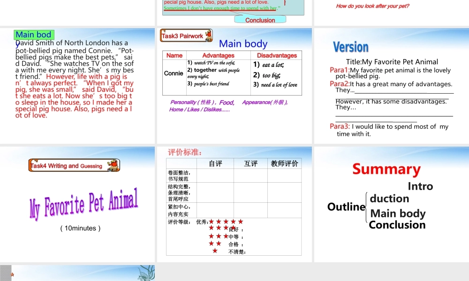Click '3) need a lot of love' entry
The width and height of the screenshot is (469, 281).
(x=275, y=85)
